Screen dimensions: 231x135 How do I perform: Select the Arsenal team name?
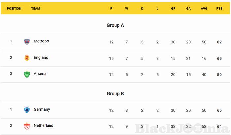tap(41, 74)
